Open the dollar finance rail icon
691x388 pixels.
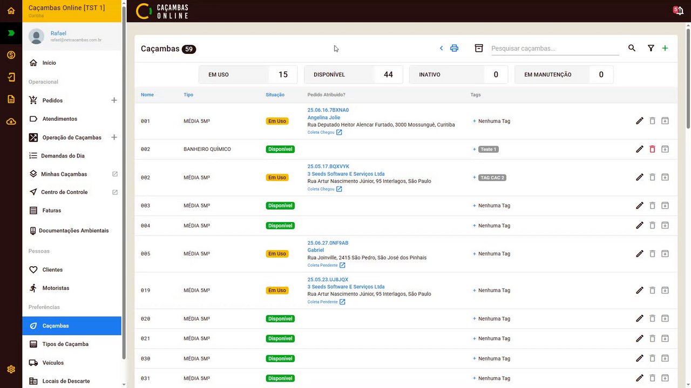coord(11,55)
